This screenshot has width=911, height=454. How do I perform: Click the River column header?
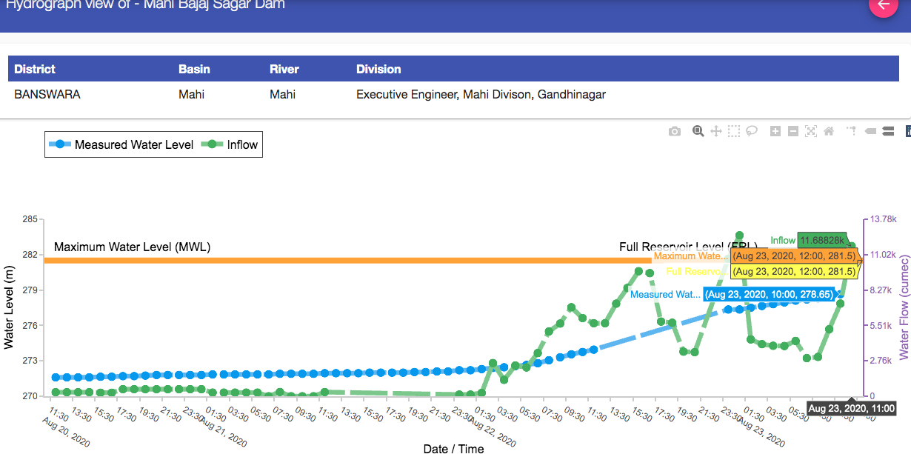coord(284,69)
